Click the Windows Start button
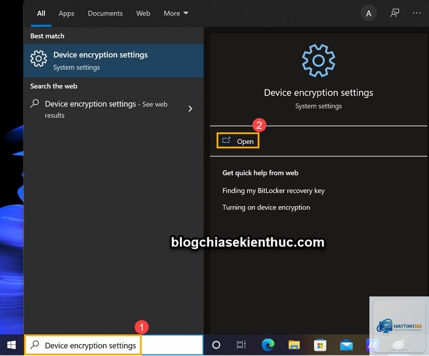 point(11,345)
